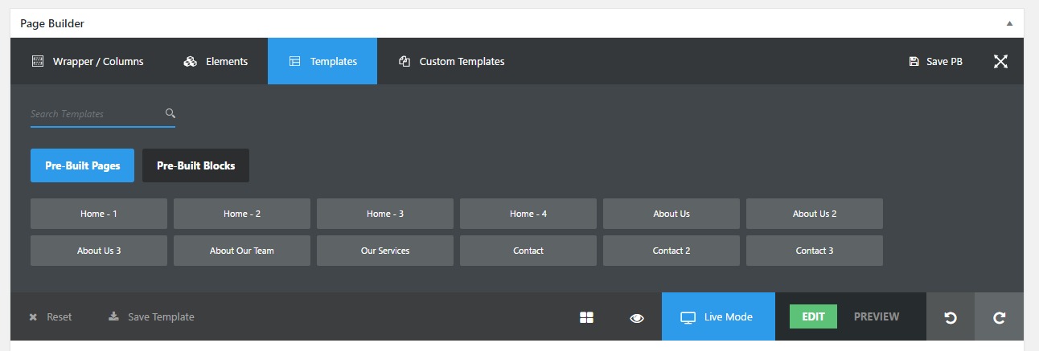Viewport: 1039px width, 351px height.
Task: Click the undo arrow icon
Action: click(950, 317)
